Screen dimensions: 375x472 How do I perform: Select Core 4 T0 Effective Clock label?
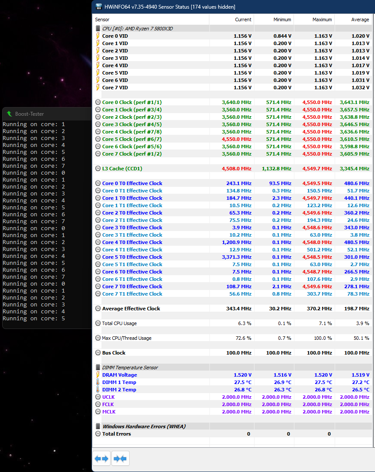132,242
